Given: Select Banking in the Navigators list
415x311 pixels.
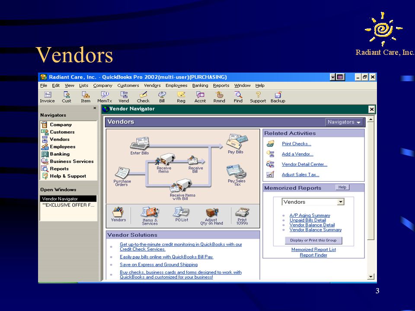Looking at the screenshot, I should [60, 154].
